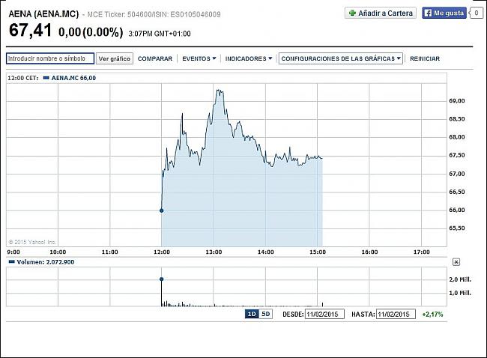Click the Volumen: 2.072.900 legend label

coord(46,262)
